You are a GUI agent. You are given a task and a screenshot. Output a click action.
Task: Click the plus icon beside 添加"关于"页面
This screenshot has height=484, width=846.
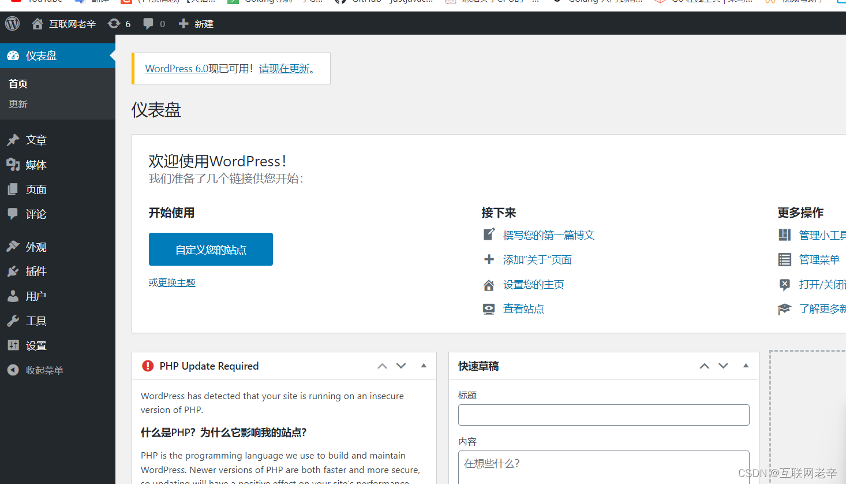click(489, 259)
